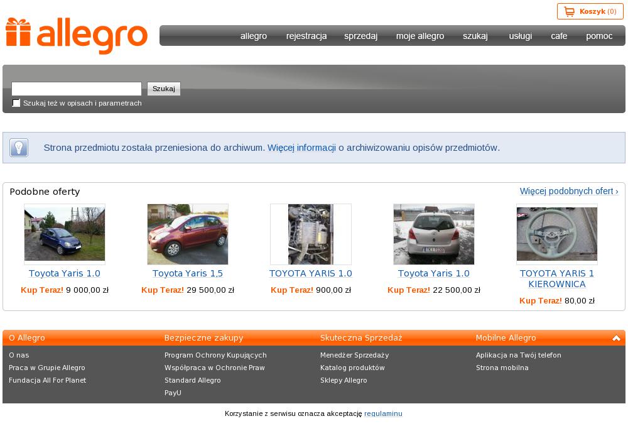Open Aplikacja na Twój telefon link

[519, 355]
